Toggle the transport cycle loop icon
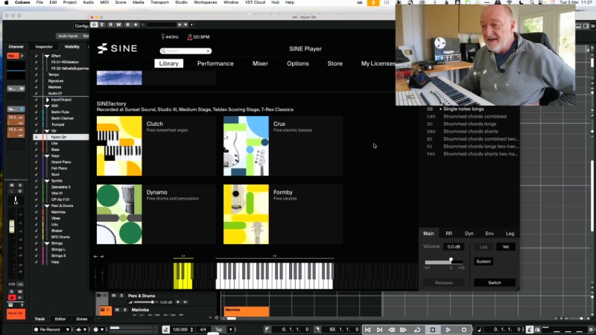Image resolution: width=596 pixels, height=335 pixels. (417, 329)
